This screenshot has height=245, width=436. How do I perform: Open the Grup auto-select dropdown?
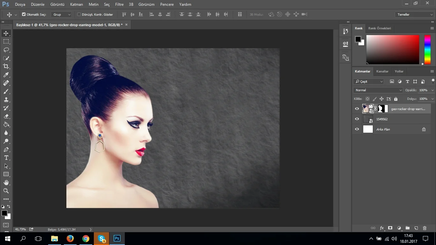[x=62, y=15]
